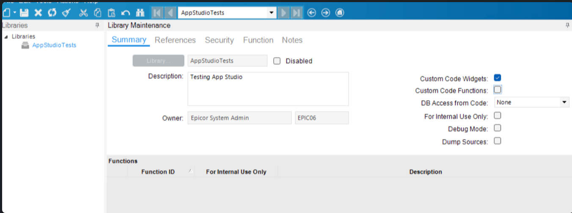
Task: Open search with the binoculars icon
Action: (x=140, y=13)
